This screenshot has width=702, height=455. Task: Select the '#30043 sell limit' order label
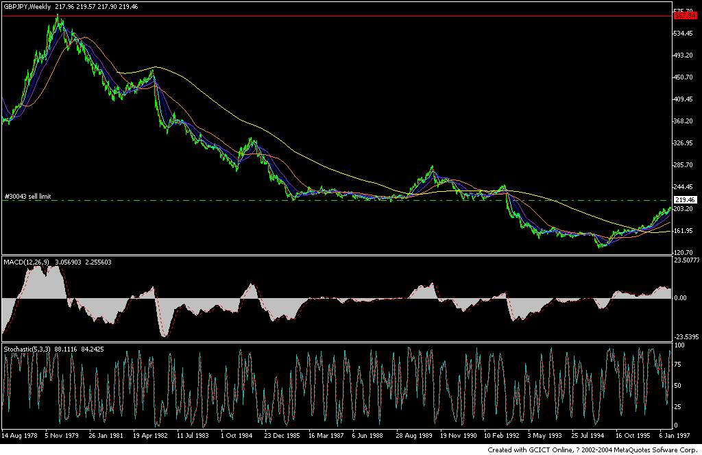coord(27,197)
